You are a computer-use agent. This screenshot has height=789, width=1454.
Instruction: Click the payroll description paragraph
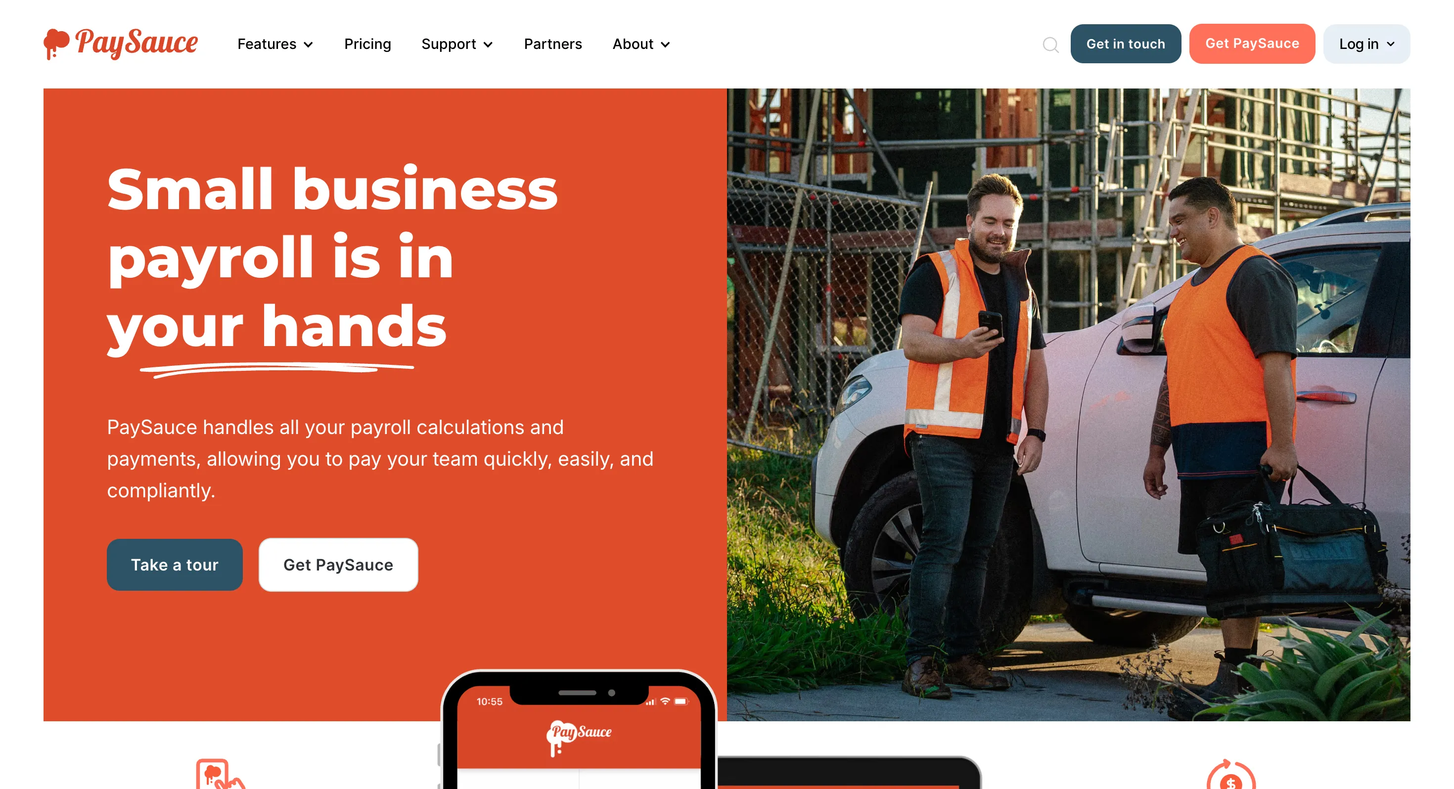coord(380,459)
